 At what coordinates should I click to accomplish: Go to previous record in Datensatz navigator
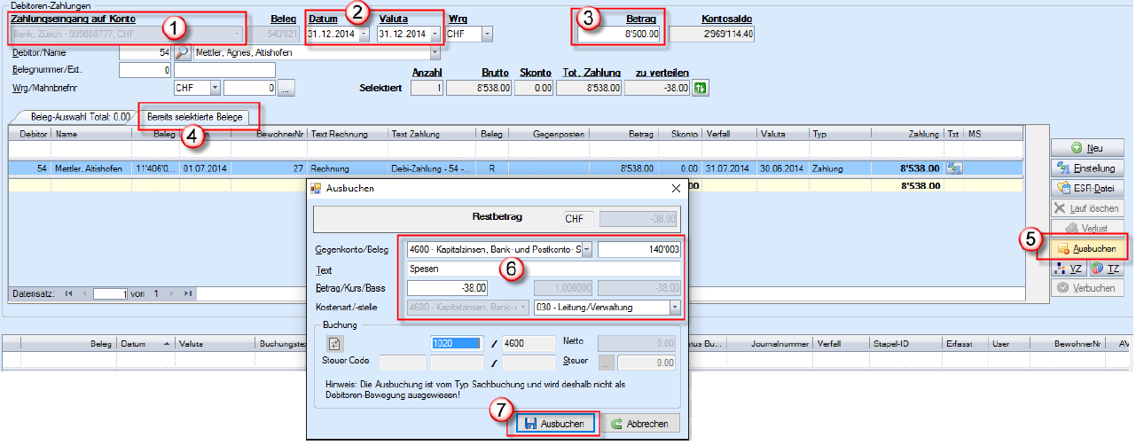pyautogui.click(x=83, y=293)
